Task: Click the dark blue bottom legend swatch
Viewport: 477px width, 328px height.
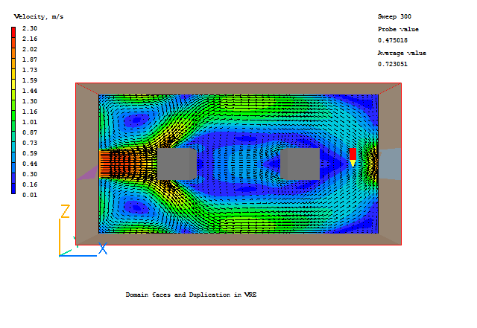Action: click(x=13, y=191)
